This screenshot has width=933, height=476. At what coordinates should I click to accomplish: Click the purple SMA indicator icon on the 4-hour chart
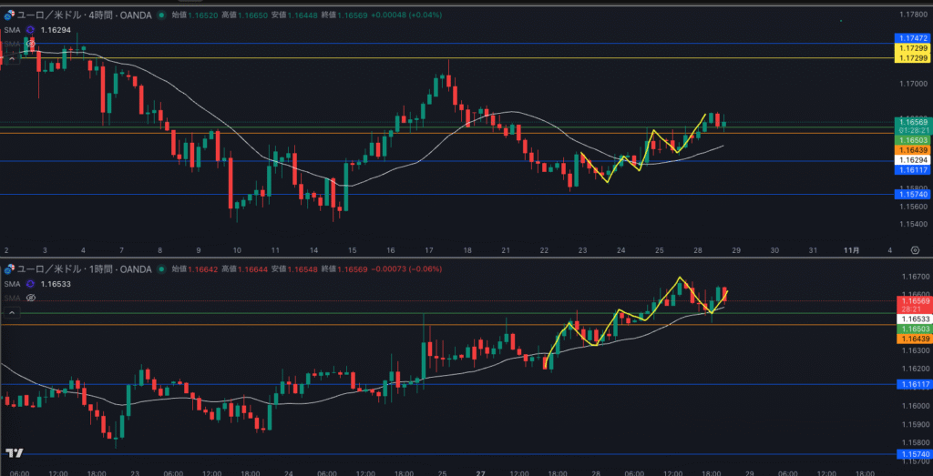[30, 30]
